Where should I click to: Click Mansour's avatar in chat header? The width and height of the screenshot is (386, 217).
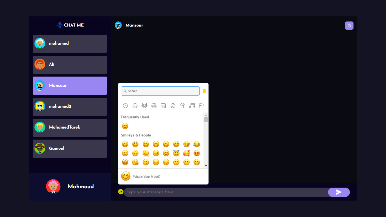click(x=118, y=25)
